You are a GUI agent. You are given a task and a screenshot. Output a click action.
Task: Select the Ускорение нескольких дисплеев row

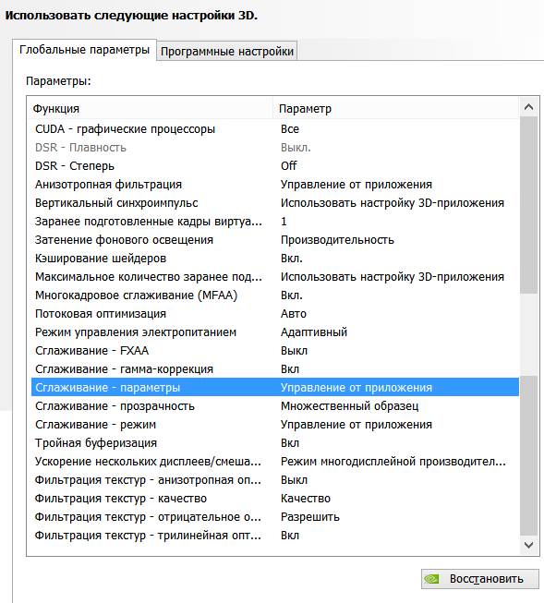275,461
